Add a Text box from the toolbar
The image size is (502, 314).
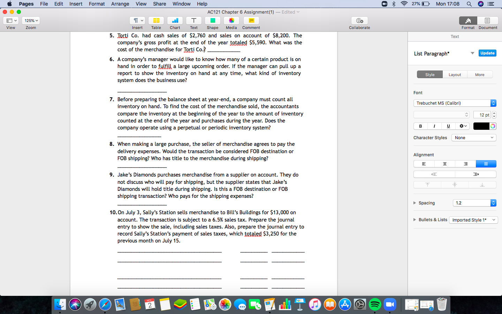point(193,23)
